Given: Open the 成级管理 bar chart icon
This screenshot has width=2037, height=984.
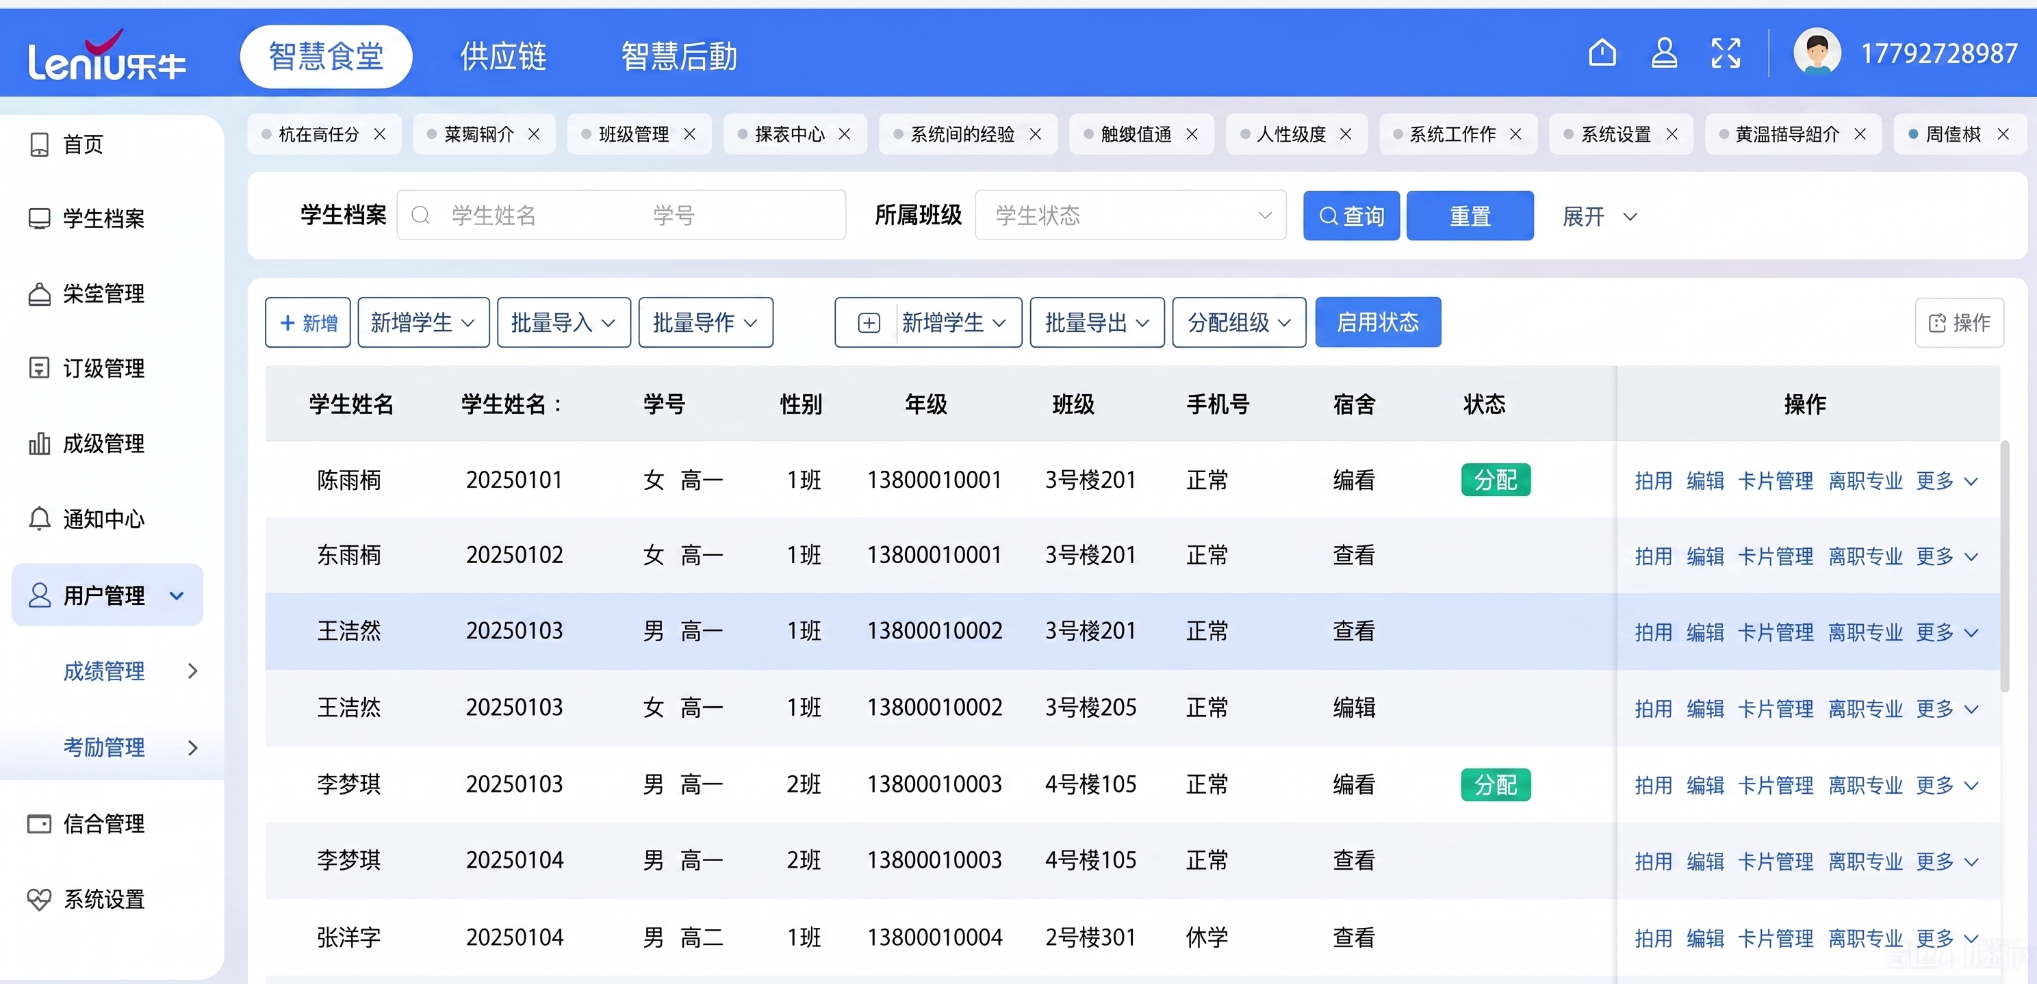Looking at the screenshot, I should [x=39, y=443].
